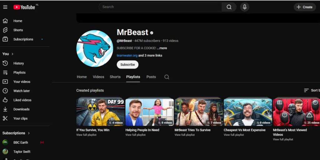
Task: Expand the You section chevron
Action: click(12, 54)
